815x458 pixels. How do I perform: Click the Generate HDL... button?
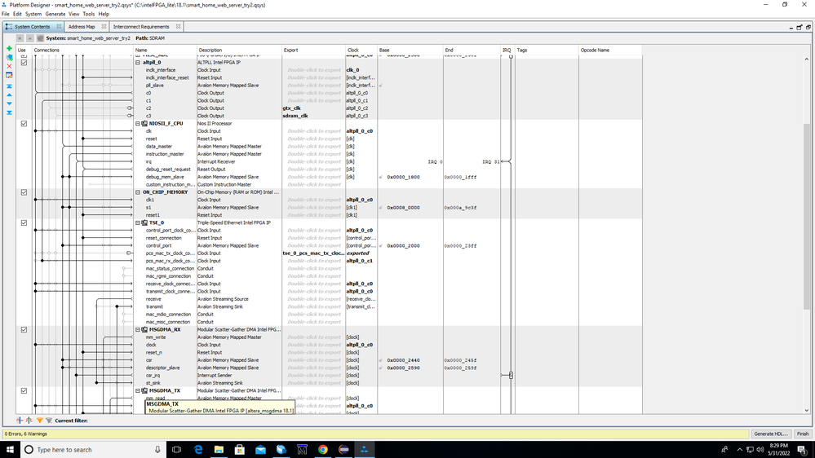tap(771, 434)
